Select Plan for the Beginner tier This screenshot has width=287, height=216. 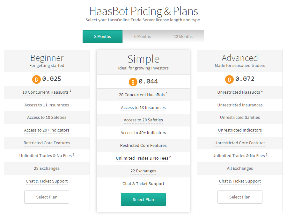pos(47,197)
